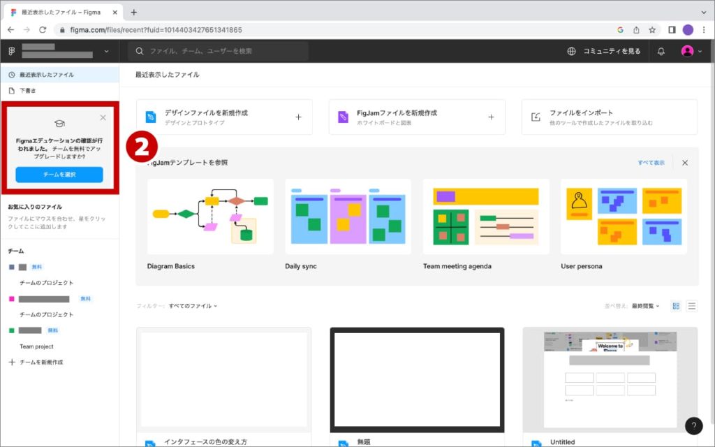Open the Team meeting agenda template thumbnail

(x=486, y=217)
